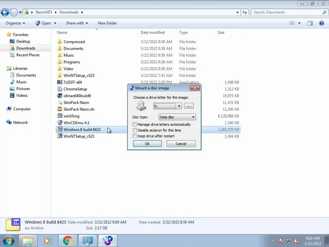Screen dimensions: 329x247
Task: Open WinCDEmu taskbar icon
Action: pos(108,241)
